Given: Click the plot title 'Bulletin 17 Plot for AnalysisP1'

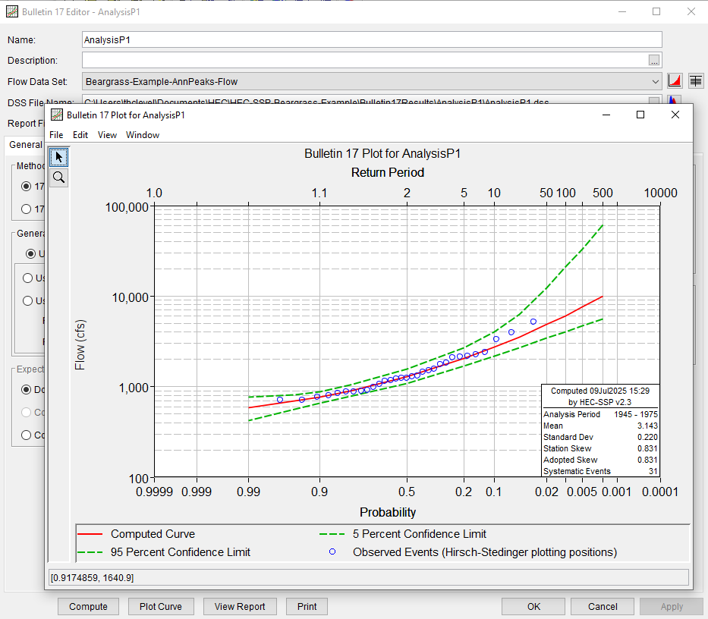Looking at the screenshot, I should 382,153.
